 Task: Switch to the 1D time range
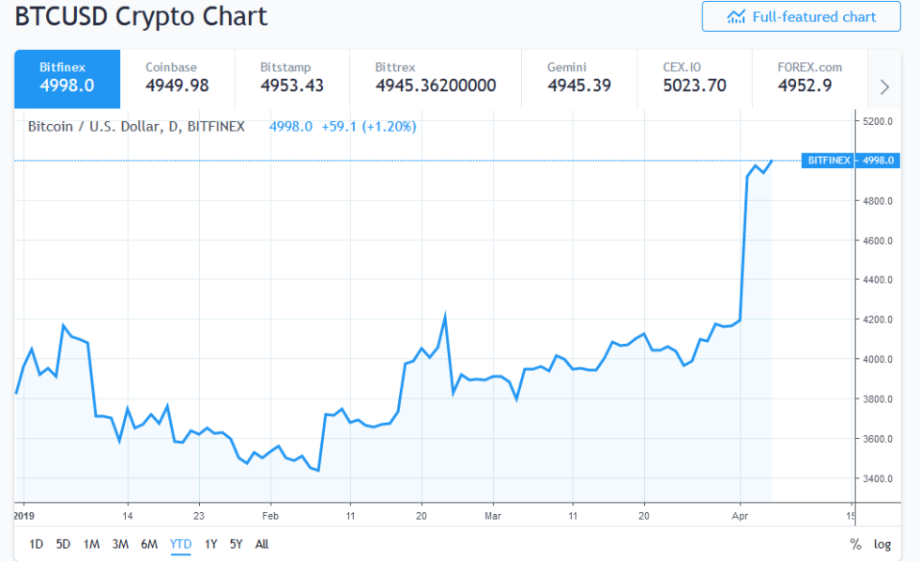coord(37,544)
